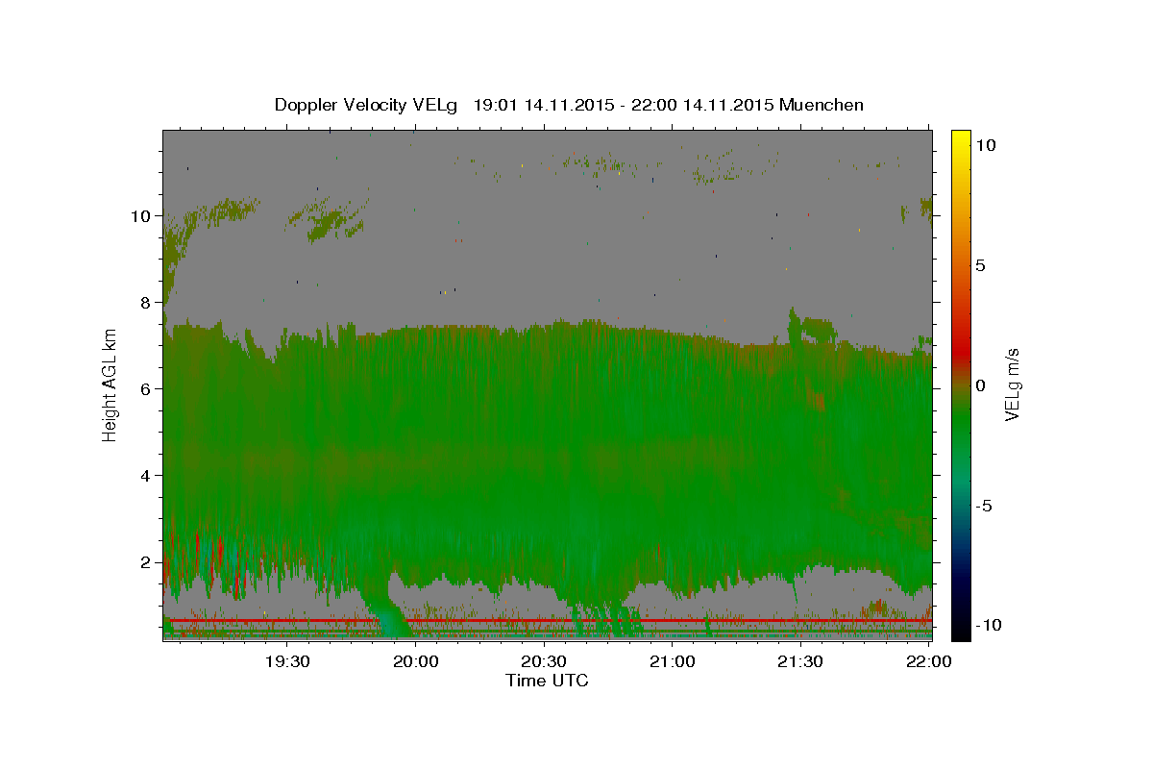Click the 21:00 time tick label
Image resolution: width=1153 pixels, height=769 pixels.
tap(673, 661)
